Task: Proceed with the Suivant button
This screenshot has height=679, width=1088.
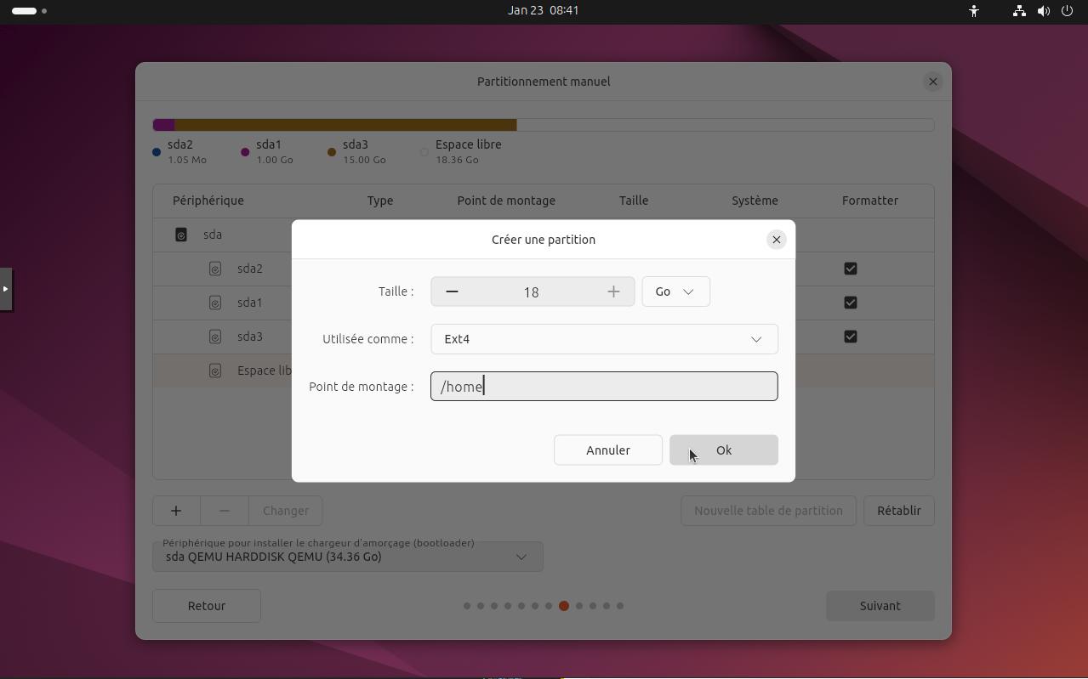Action: tap(880, 606)
